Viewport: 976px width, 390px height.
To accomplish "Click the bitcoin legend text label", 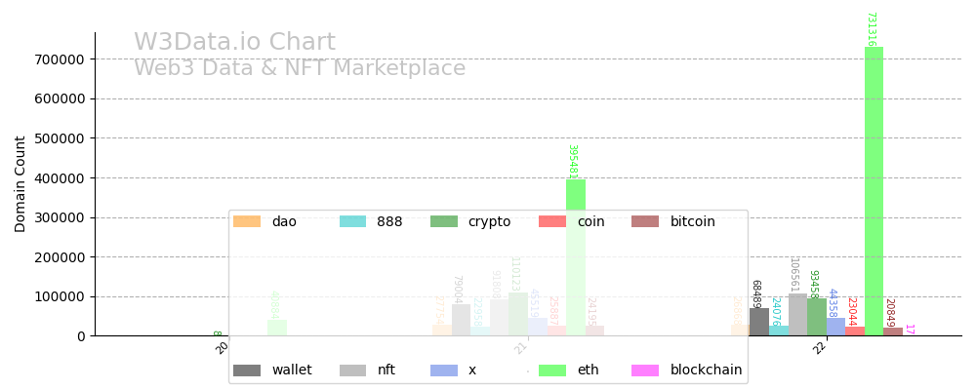I will 692,221.
